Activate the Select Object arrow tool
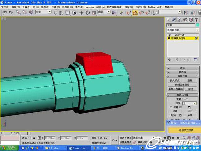201x151 pixels. (55, 13)
